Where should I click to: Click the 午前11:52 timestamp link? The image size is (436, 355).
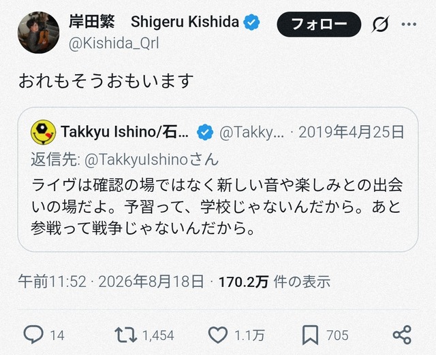tap(52, 282)
